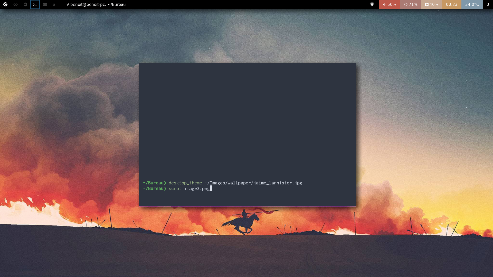Image resolution: width=493 pixels, height=277 pixels.
Task: Open the Spotify workspace icon
Action: 25,4
